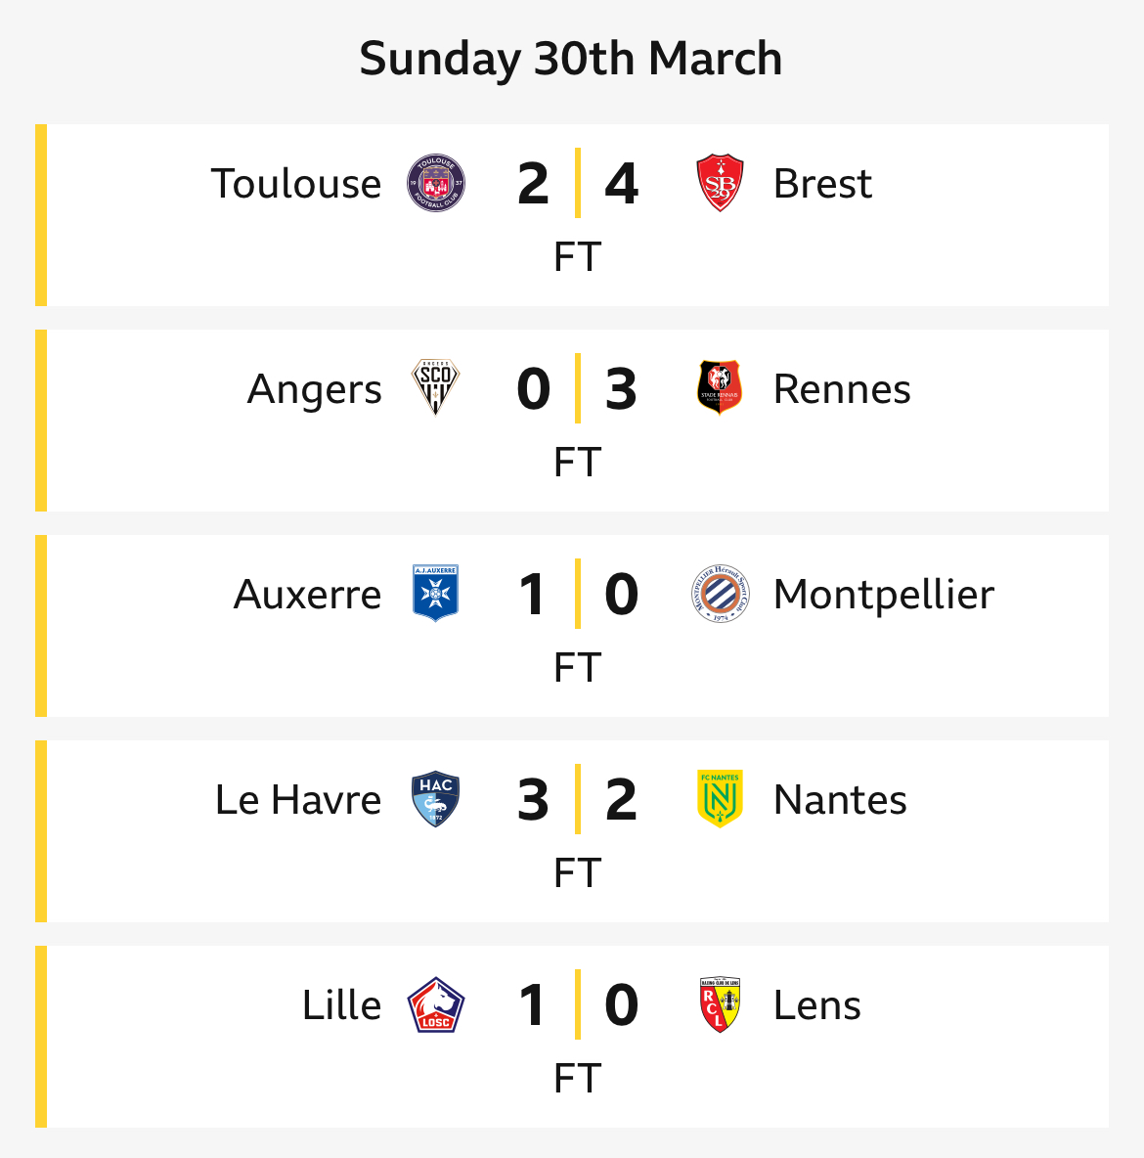Click the Montpellier club crest
The image size is (1144, 1158).
720,593
